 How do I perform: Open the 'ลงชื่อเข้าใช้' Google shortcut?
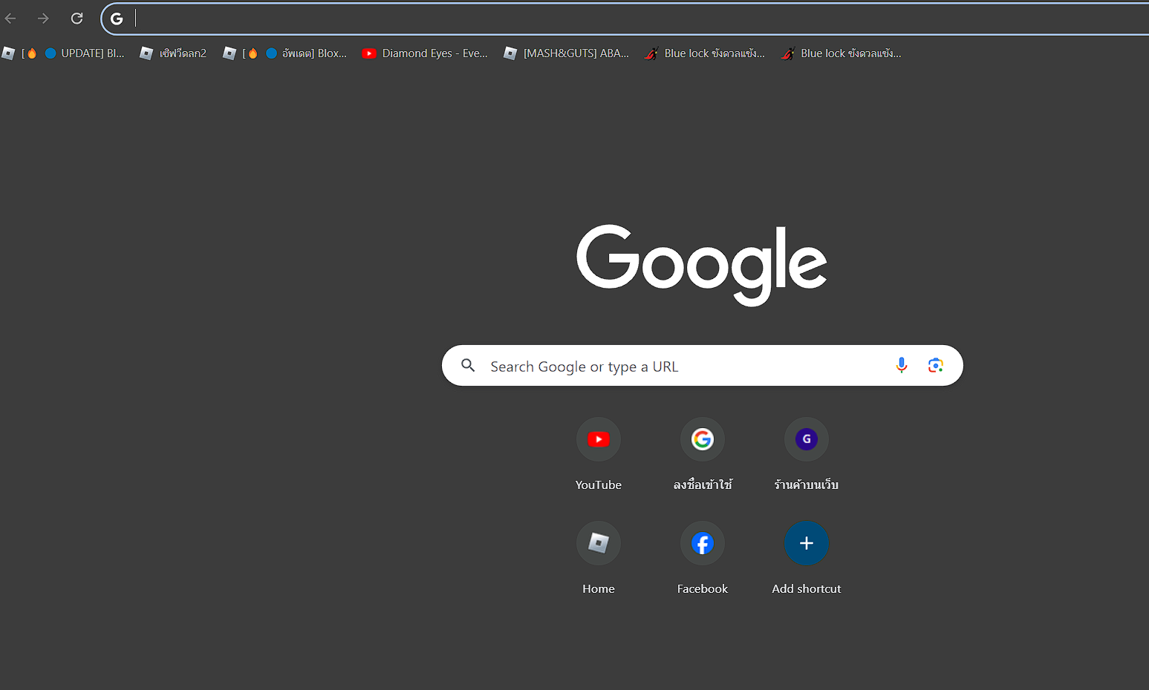tap(703, 454)
